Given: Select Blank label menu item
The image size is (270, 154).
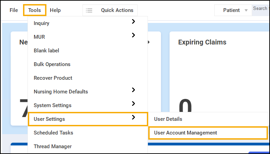Looking at the screenshot, I should (46, 51).
